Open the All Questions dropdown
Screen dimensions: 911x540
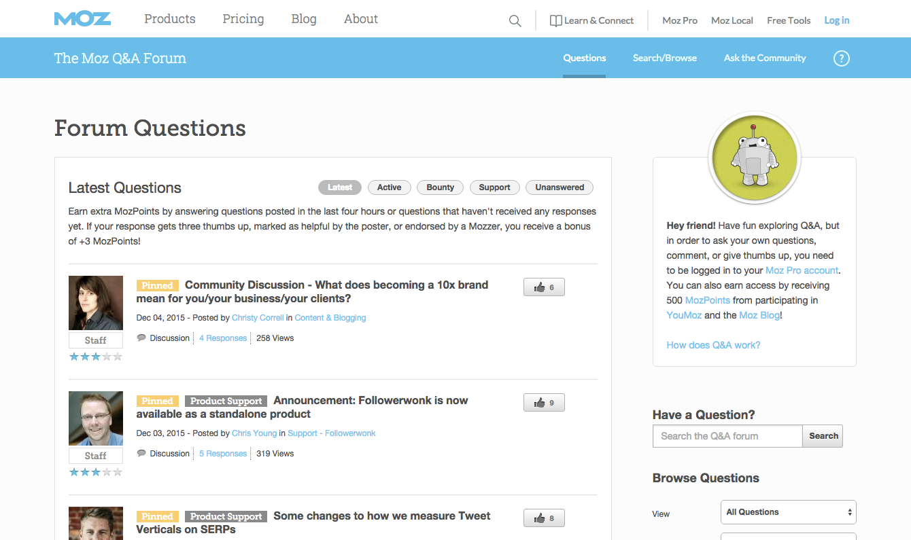point(789,512)
